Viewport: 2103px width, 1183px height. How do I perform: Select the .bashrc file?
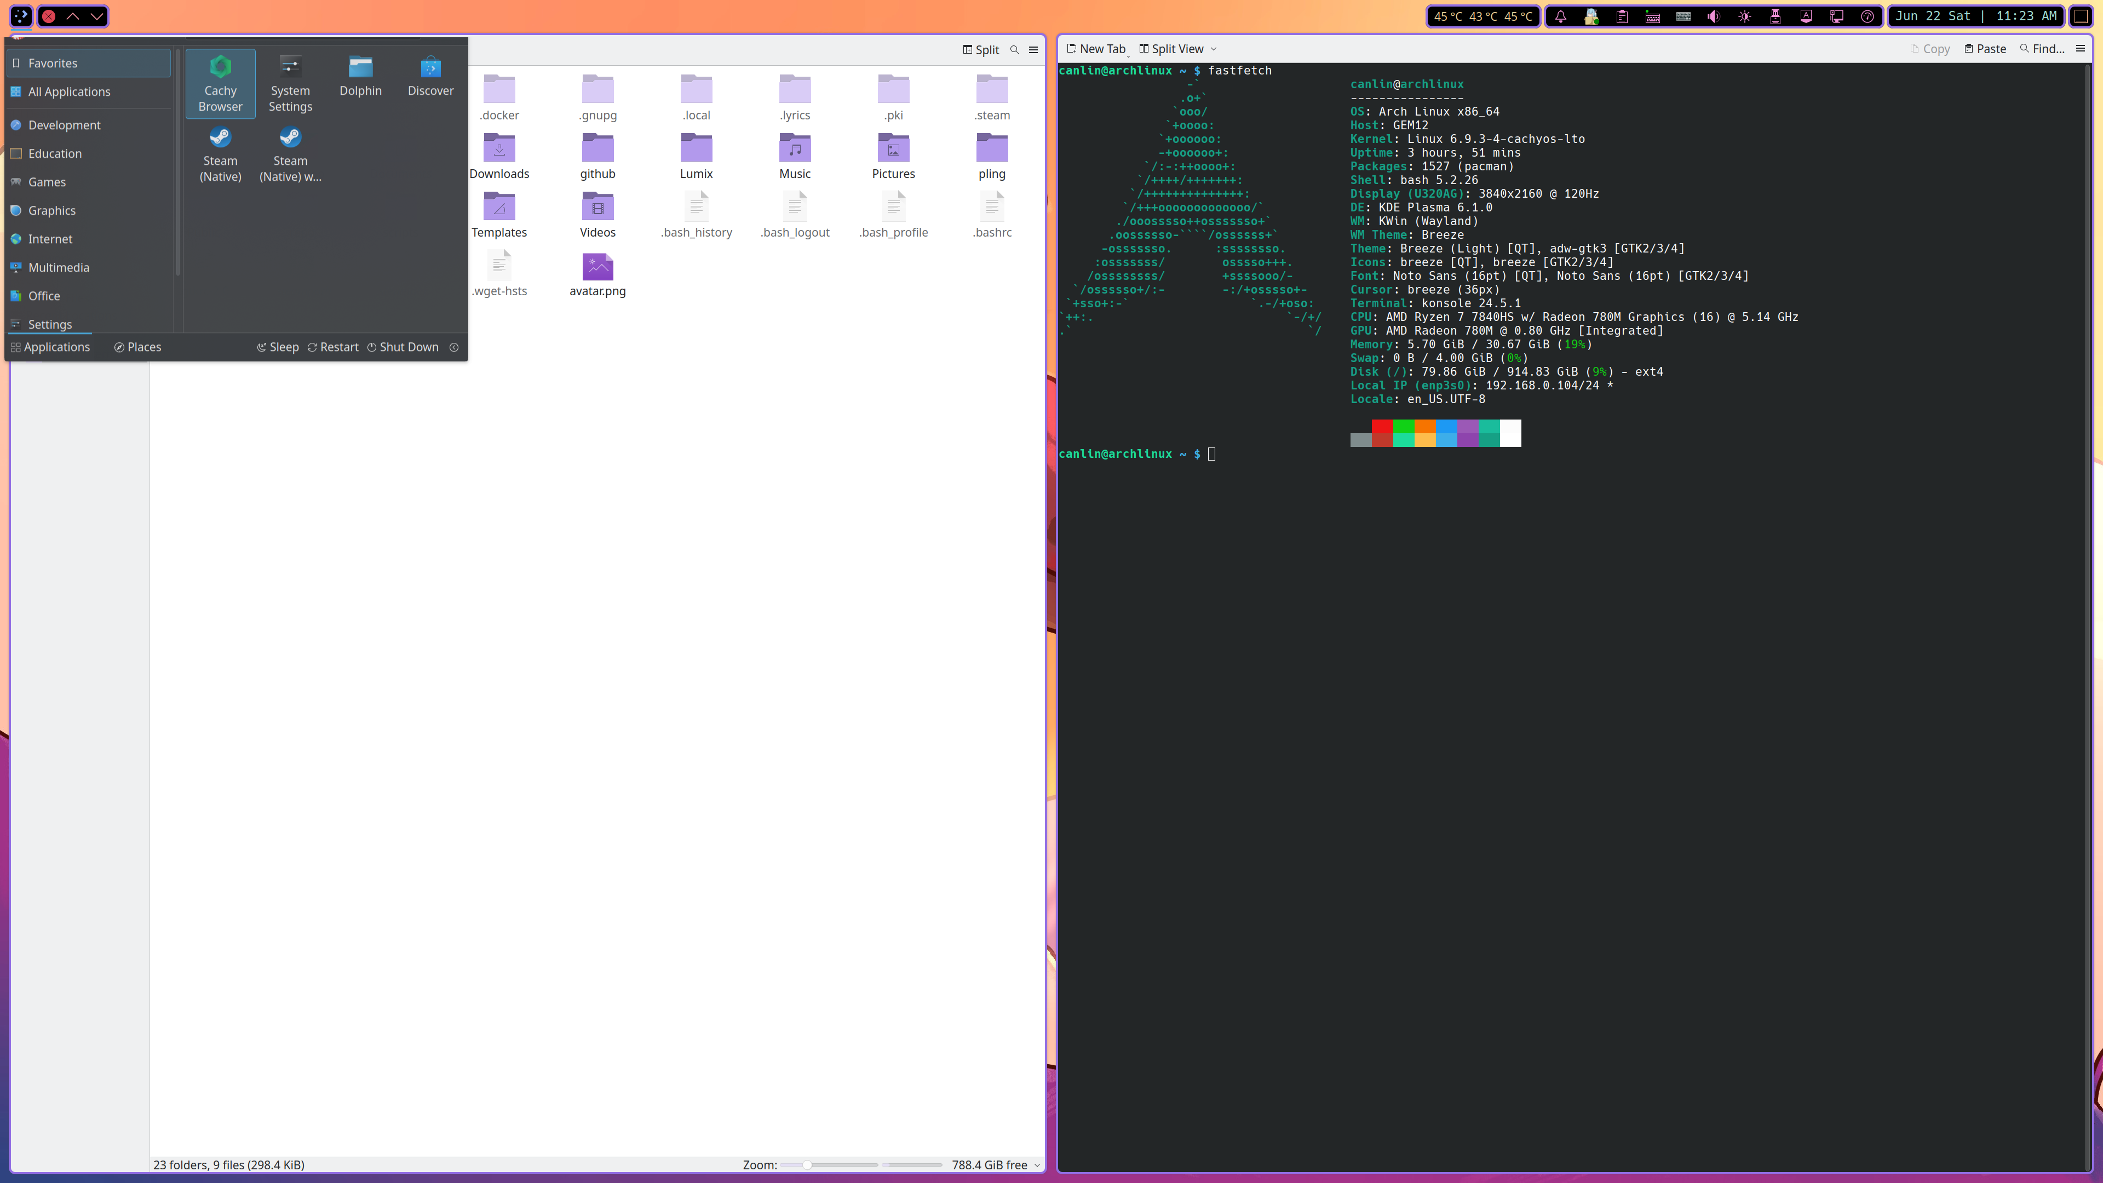click(992, 216)
